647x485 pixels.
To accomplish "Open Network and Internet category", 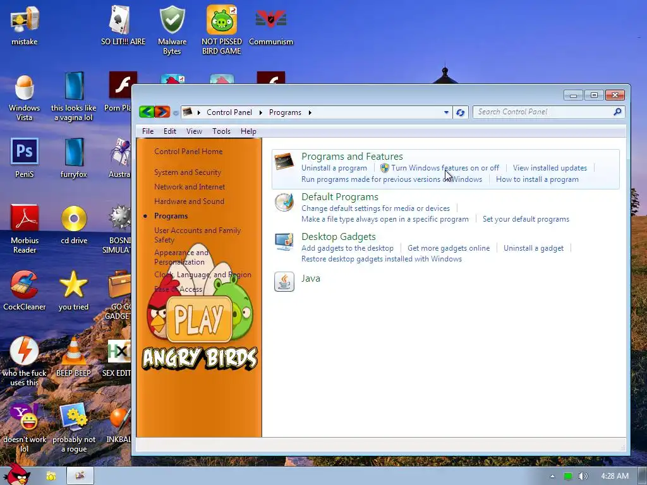I will coord(190,187).
